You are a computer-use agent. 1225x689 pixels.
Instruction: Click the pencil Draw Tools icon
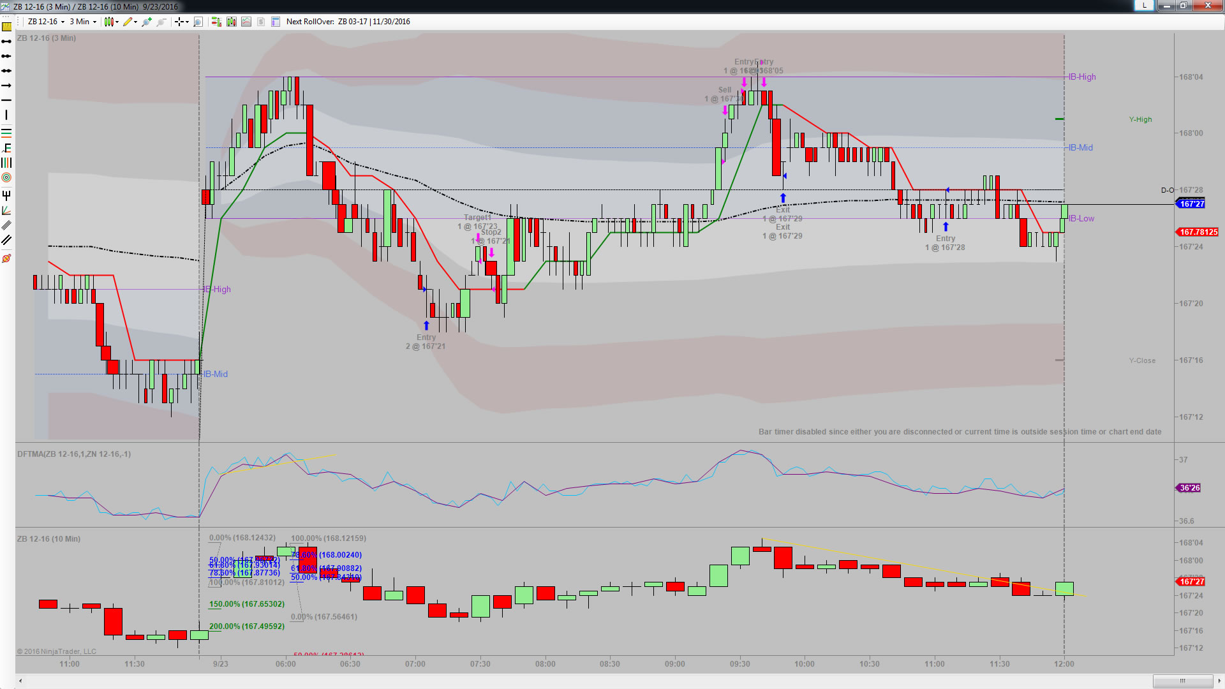(x=128, y=22)
